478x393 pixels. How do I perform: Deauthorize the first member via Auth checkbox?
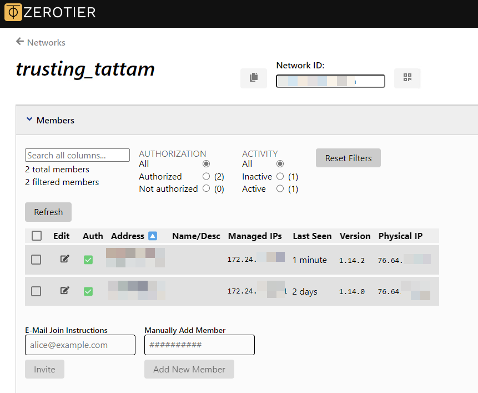pos(88,259)
